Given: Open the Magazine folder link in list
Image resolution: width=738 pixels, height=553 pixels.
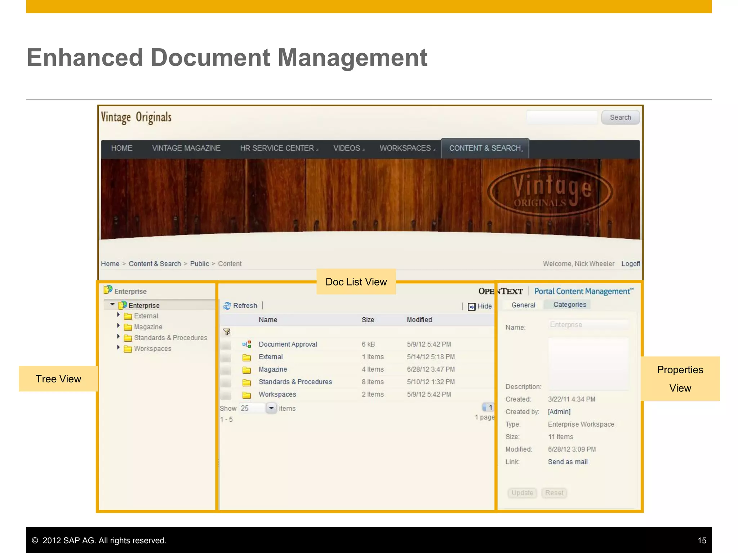Looking at the screenshot, I should (x=273, y=369).
